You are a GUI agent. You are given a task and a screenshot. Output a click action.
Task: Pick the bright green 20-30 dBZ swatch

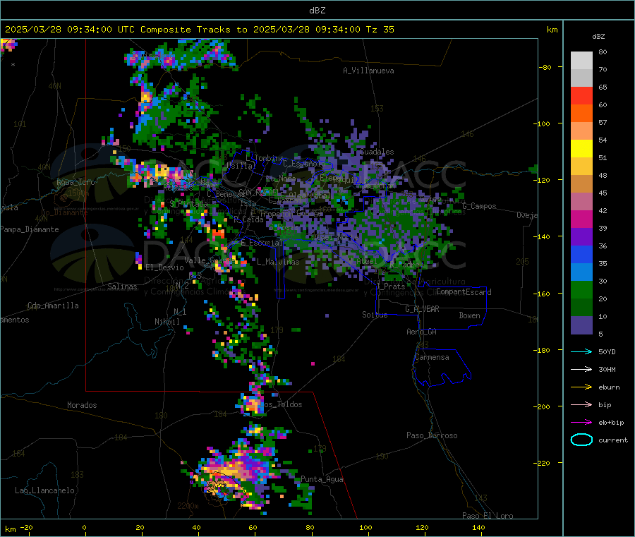point(581,290)
